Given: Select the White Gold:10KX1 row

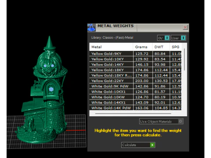Looking at the screenshot, I should pos(135,92).
